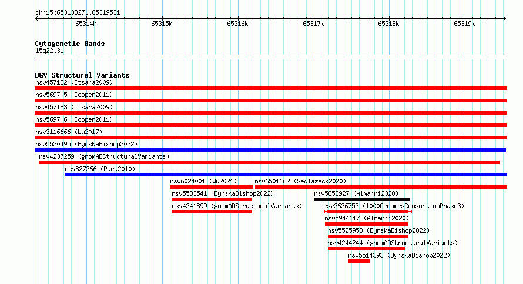
Task: Open the nsv5533541 (ByrskaBishop2022) label
Action: (223, 193)
